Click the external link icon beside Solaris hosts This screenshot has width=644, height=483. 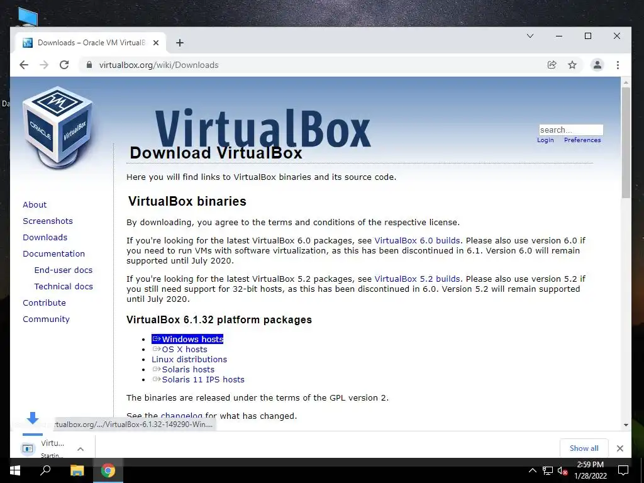tap(157, 369)
